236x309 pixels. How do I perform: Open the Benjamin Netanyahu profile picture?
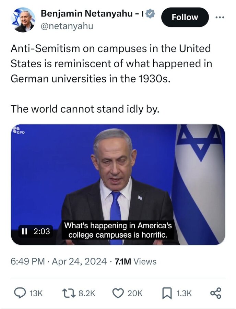23,20
